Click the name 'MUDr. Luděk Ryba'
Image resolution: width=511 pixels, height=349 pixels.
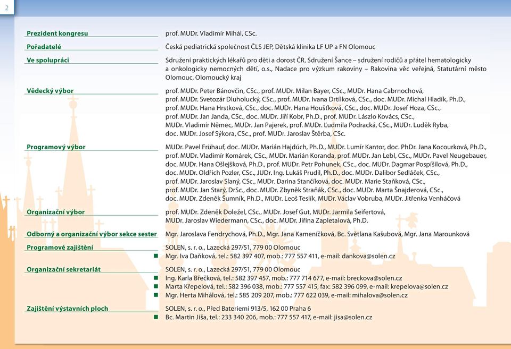pos(421,125)
